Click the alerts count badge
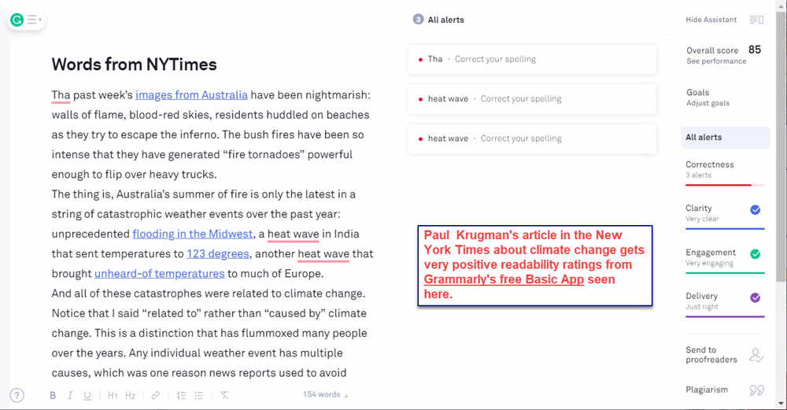The height and width of the screenshot is (410, 787). [x=418, y=20]
